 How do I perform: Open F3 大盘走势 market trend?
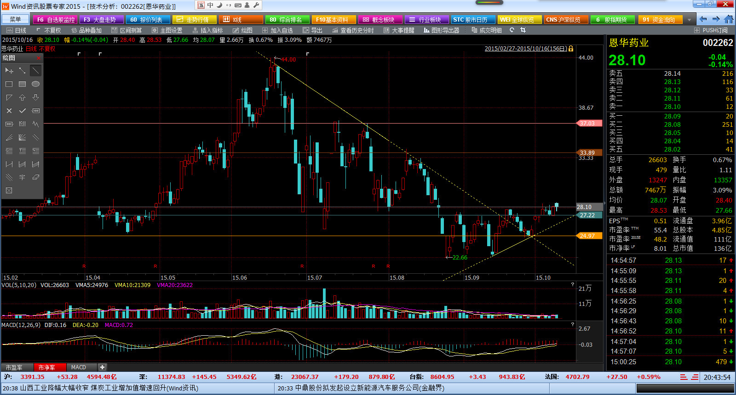coord(101,20)
